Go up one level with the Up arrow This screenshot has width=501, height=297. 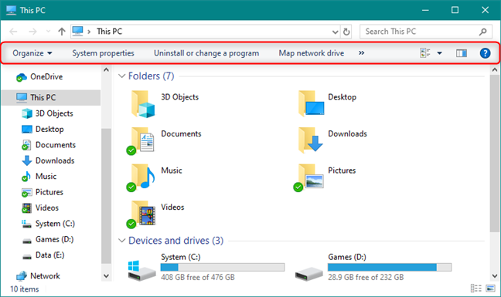(62, 32)
